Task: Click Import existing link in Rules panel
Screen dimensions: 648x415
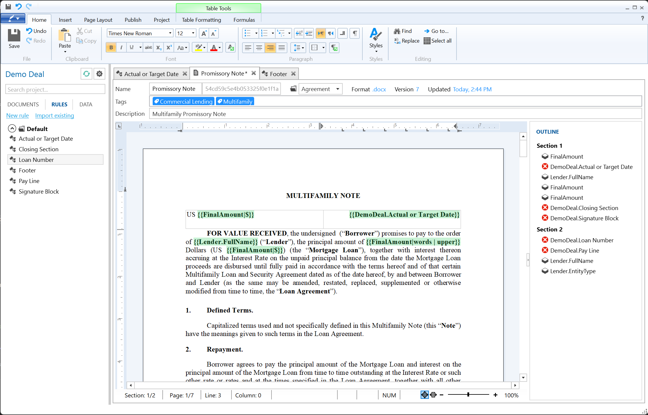Action: [x=54, y=115]
